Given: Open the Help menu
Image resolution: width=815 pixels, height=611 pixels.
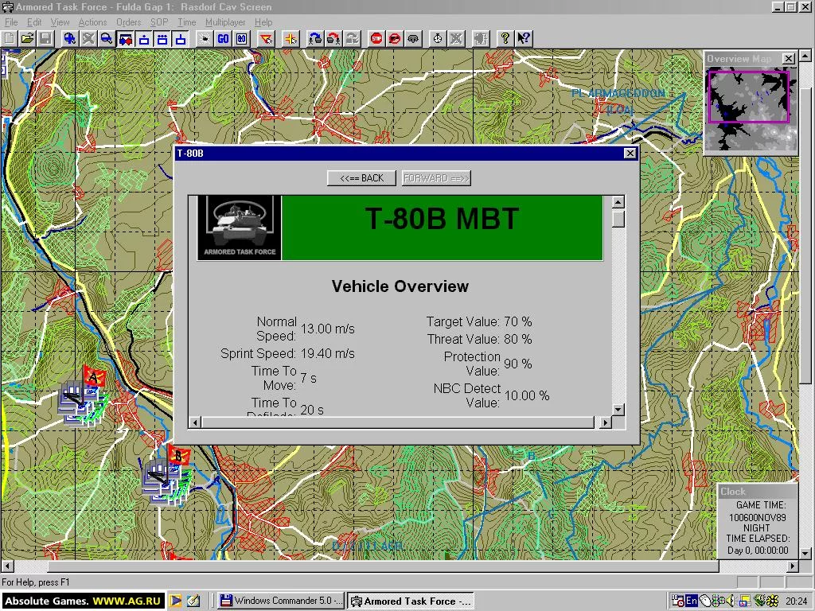Looking at the screenshot, I should (263, 22).
